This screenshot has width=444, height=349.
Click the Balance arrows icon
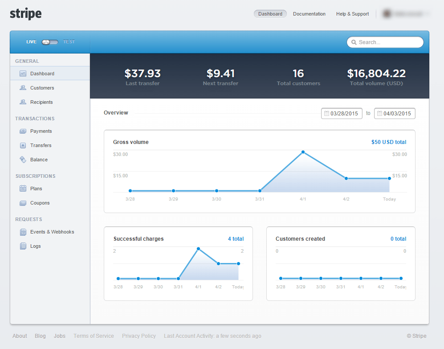click(x=23, y=160)
